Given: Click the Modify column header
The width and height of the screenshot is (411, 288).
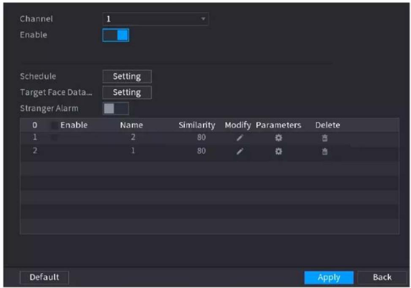Looking at the screenshot, I should coord(238,125).
